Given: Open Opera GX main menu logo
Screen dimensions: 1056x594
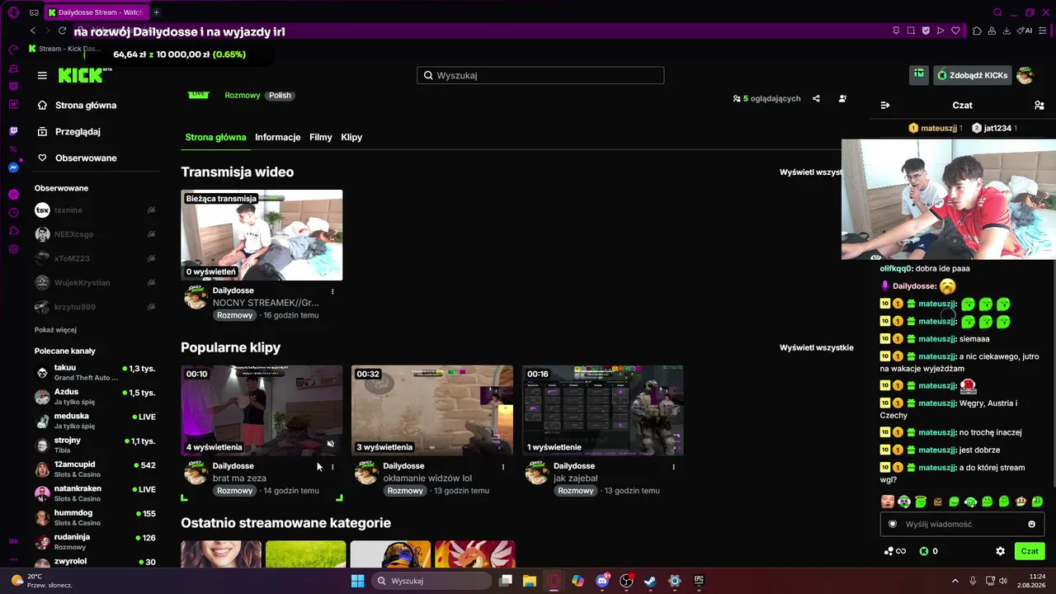Looking at the screenshot, I should coord(13,12).
